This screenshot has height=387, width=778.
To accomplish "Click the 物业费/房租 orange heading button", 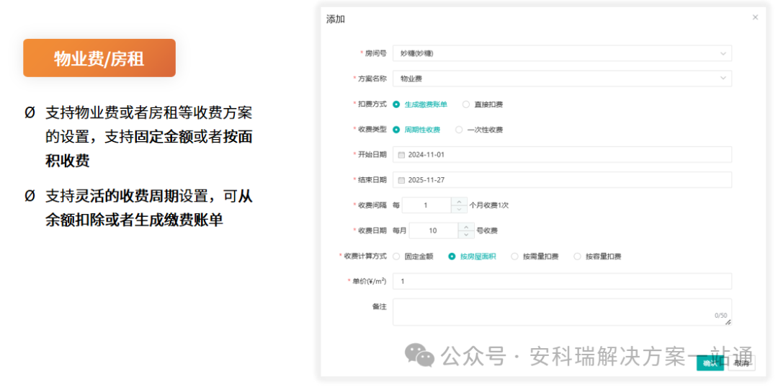I will click(x=99, y=58).
